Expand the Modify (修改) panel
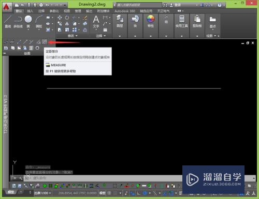The height and width of the screenshot is (199, 259). point(73,36)
